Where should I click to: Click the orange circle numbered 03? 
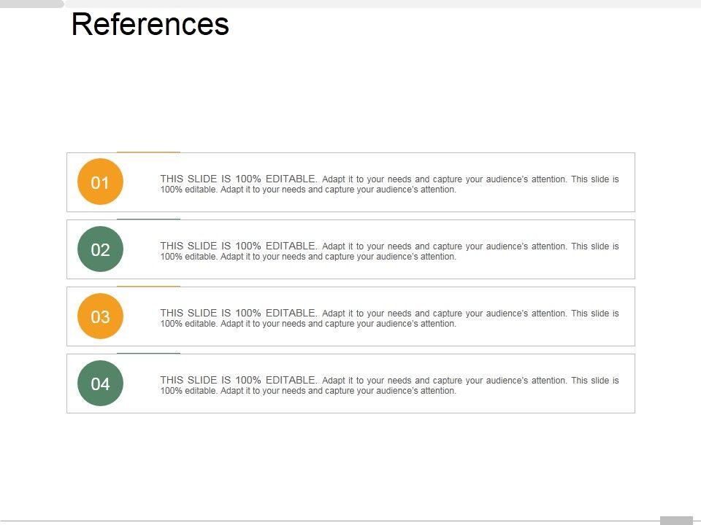[100, 316]
